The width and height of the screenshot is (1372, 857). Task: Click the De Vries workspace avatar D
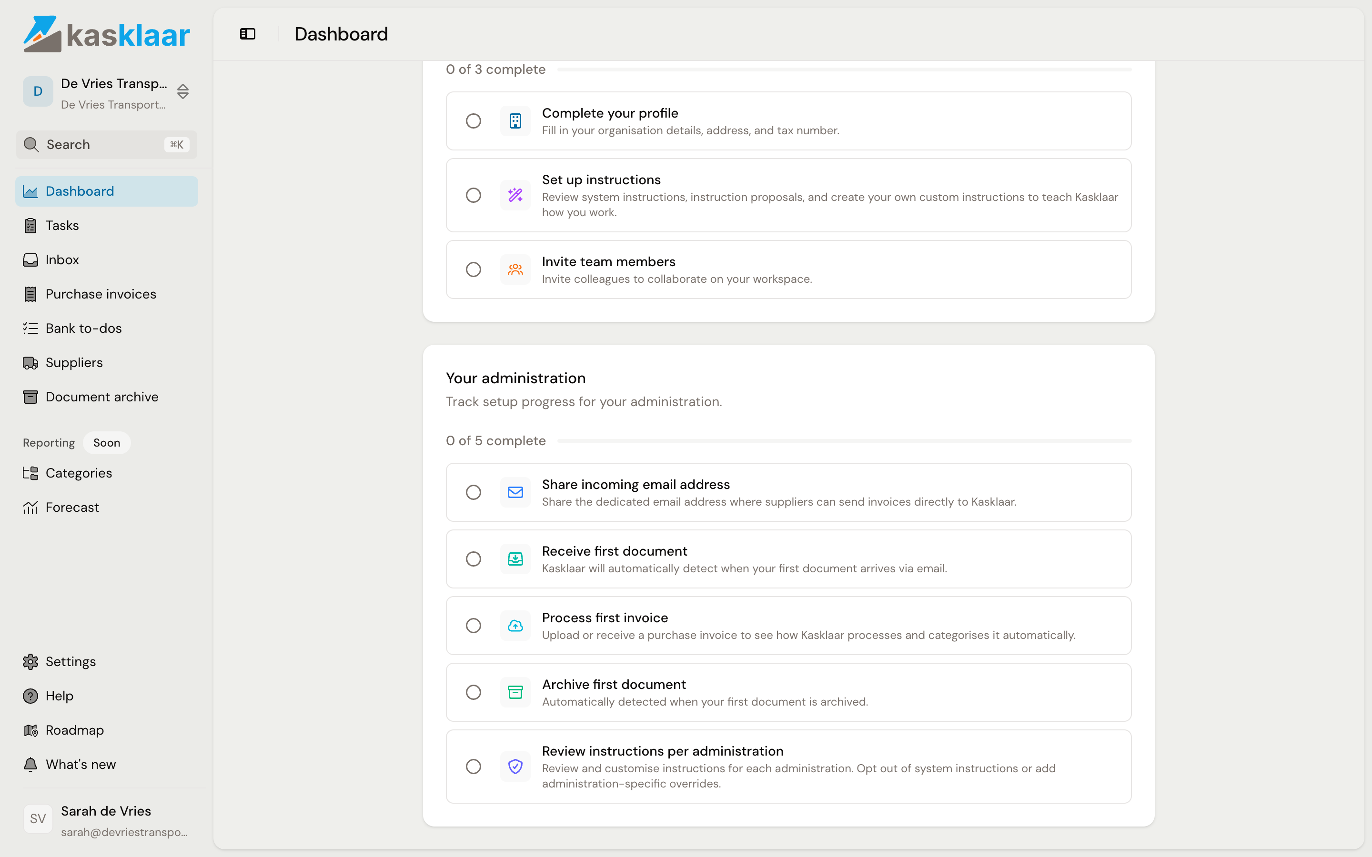(38, 91)
